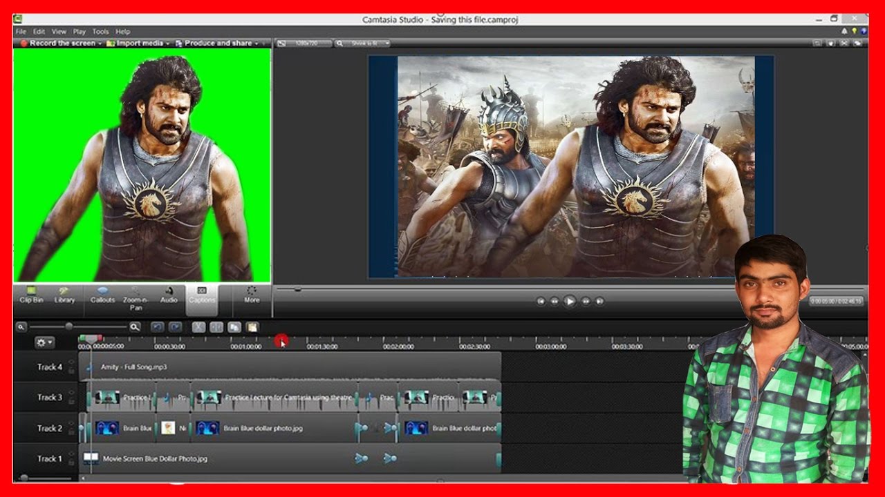Screen dimensions: 885x497
Task: Open the timeline gear options dropdown
Action: (45, 342)
